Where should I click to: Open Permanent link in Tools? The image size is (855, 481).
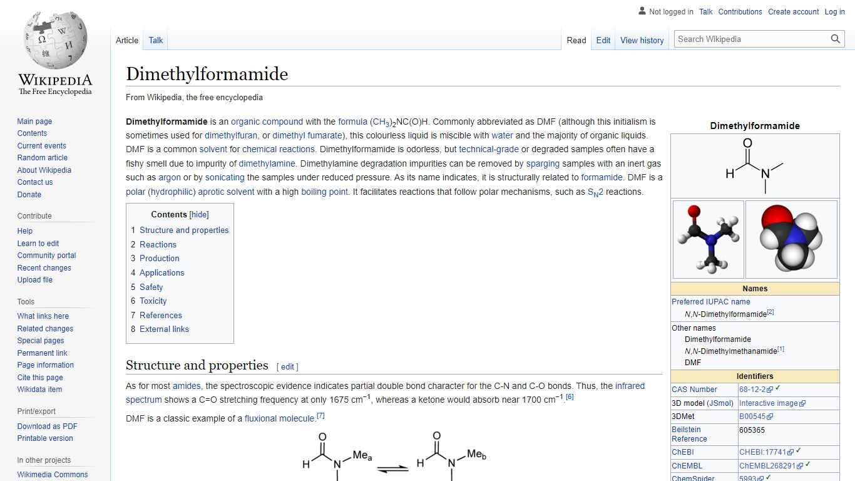click(42, 353)
